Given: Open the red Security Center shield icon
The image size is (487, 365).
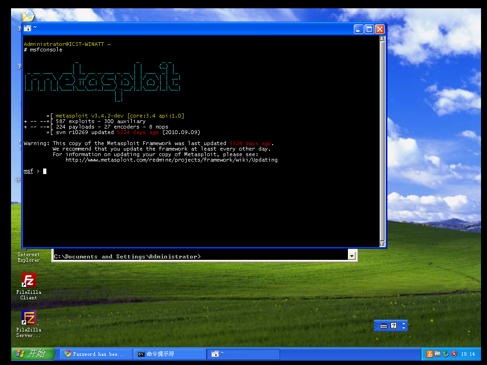Looking at the screenshot, I should tap(454, 354).
